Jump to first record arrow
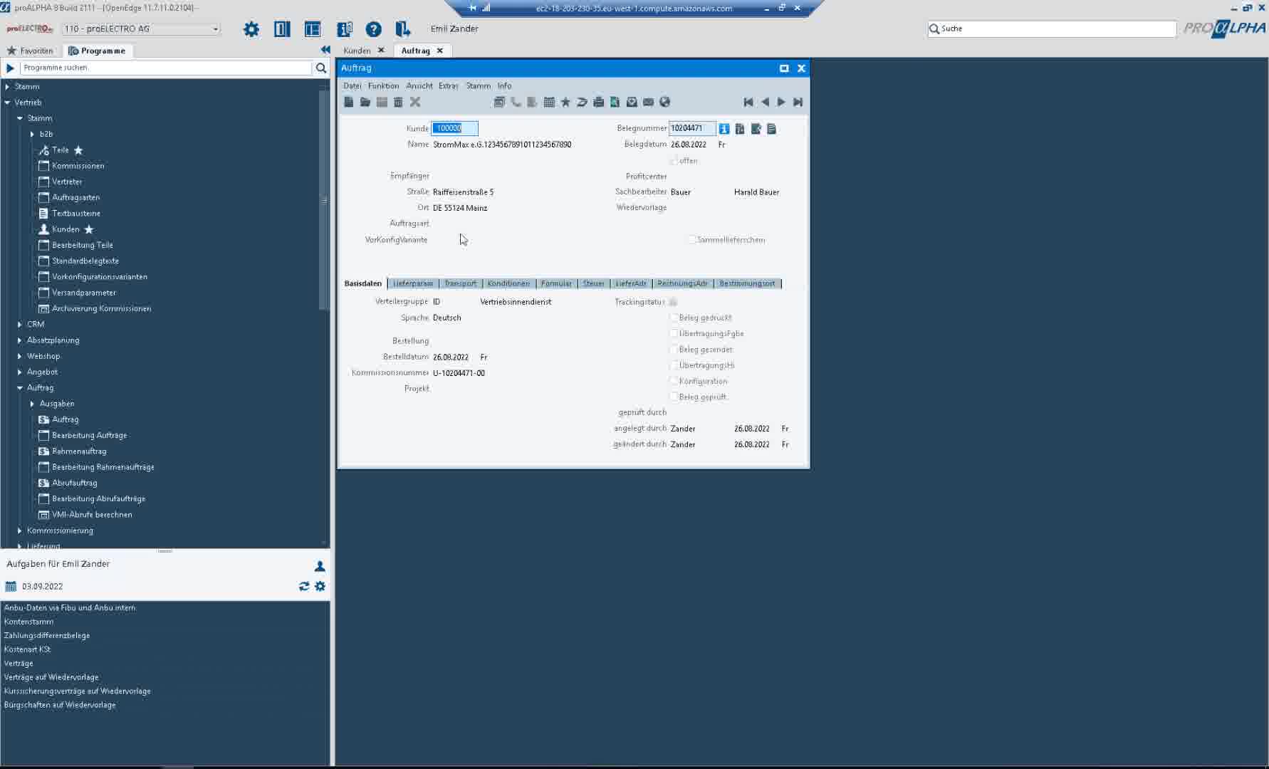 click(748, 102)
